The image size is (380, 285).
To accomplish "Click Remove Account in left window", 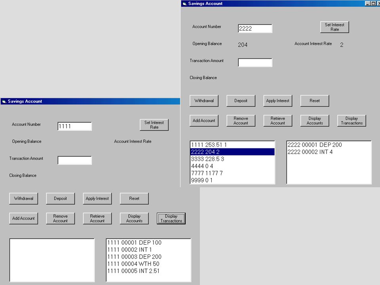I will coord(60,218).
